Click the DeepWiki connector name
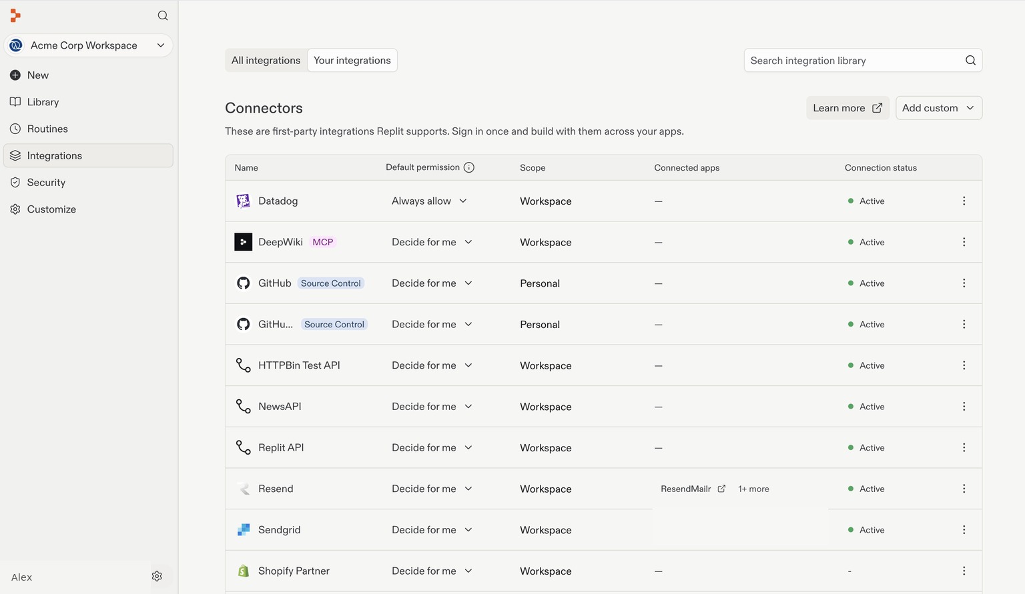This screenshot has width=1025, height=594. coord(280,242)
